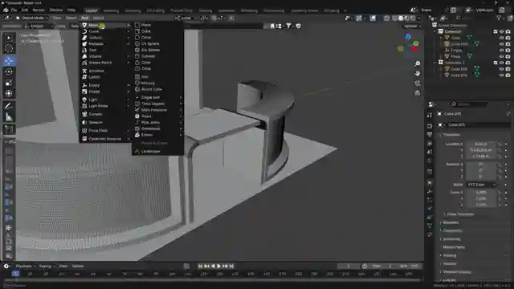Viewport: 514px width, 289px height.
Task: Hide Collection 2 via its eye icon
Action: [x=501, y=63]
